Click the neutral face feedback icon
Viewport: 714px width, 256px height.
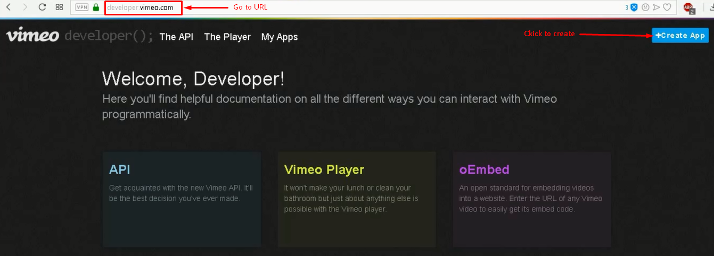[x=645, y=7]
